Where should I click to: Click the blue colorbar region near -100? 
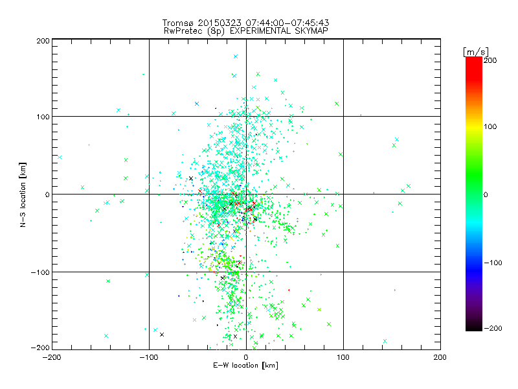pyautogui.click(x=474, y=263)
